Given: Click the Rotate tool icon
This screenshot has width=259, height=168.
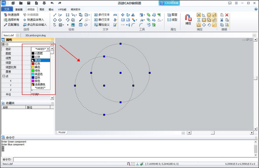Looking at the screenshot, I should pyautogui.click(x=128, y=15).
